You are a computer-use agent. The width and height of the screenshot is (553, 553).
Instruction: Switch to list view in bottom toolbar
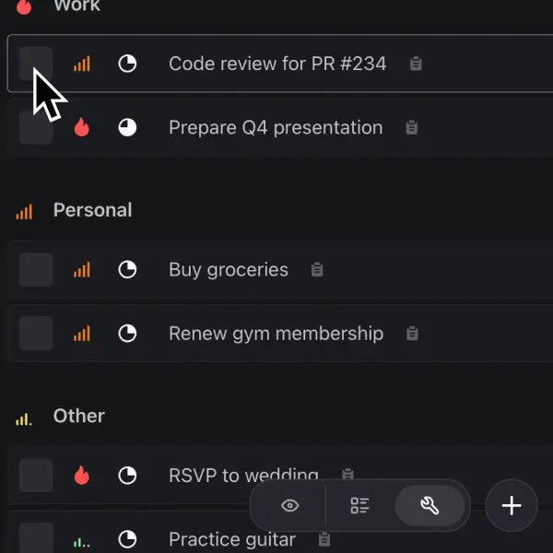(x=359, y=505)
